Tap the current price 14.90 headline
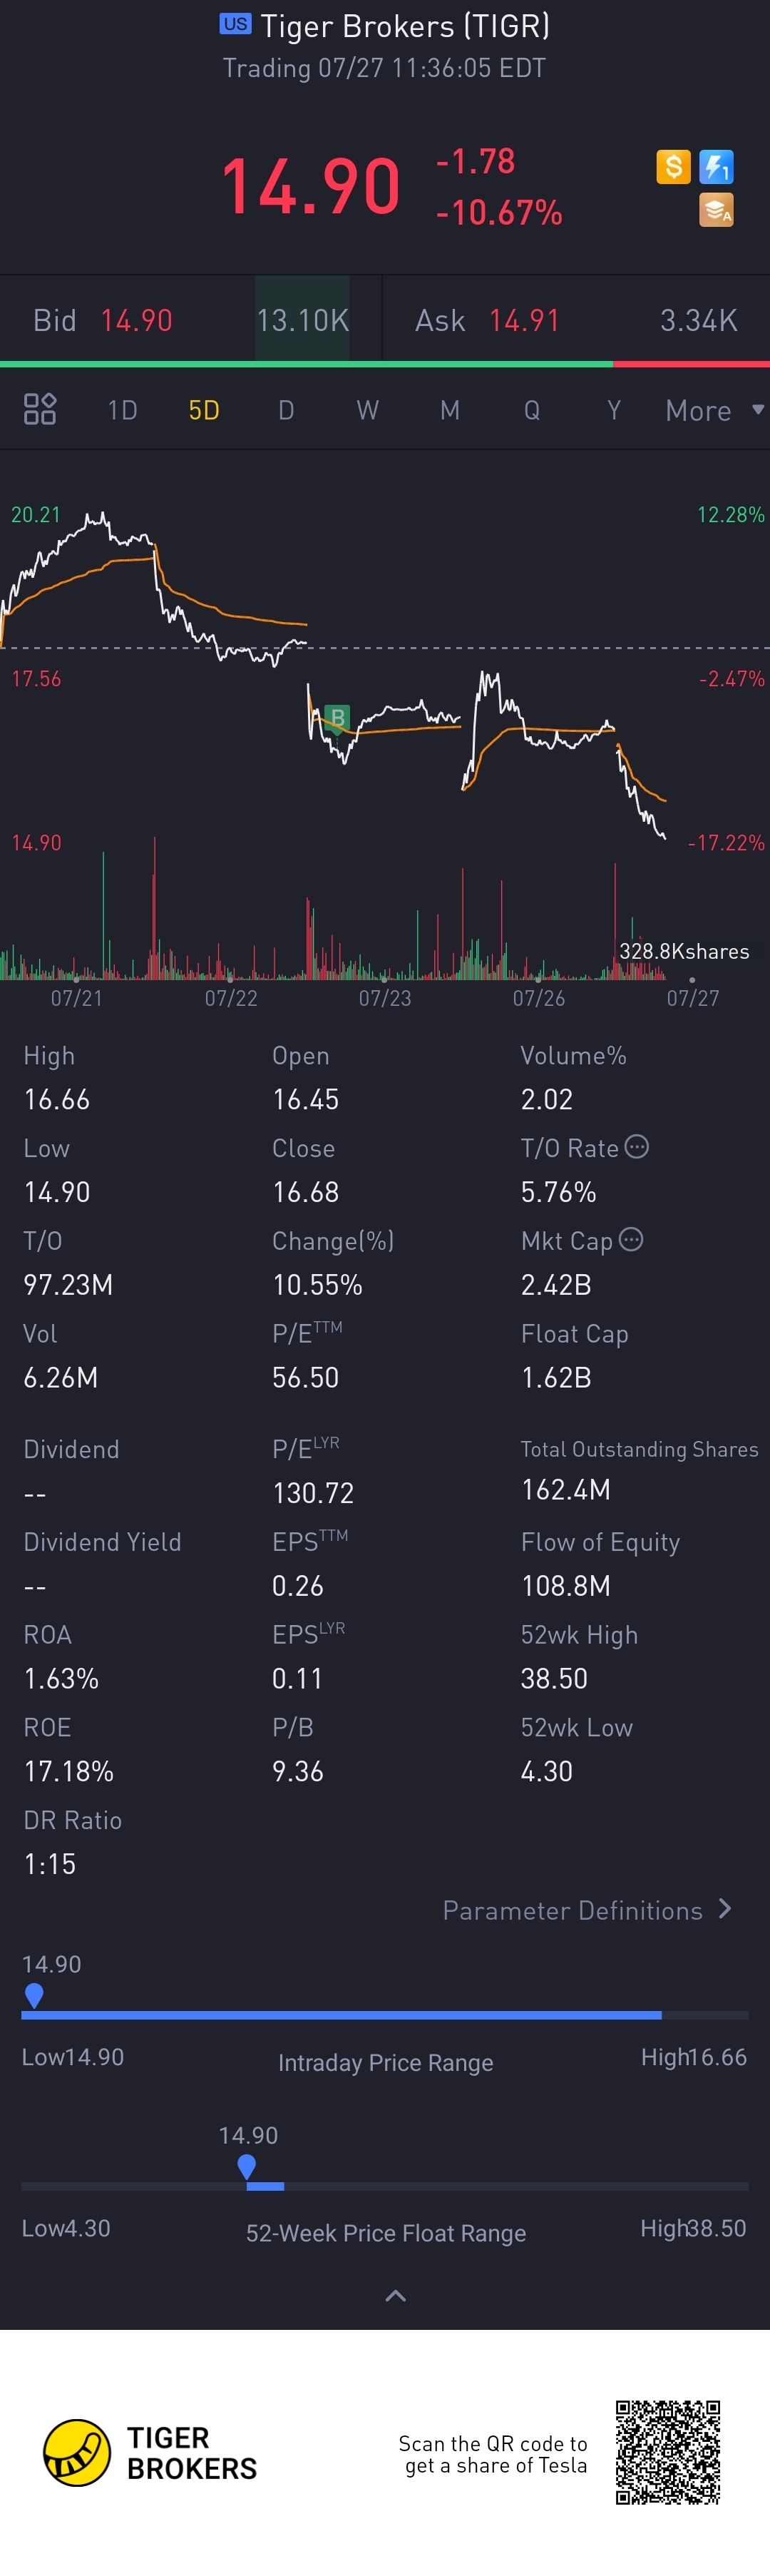770x2576 pixels. 311,186
